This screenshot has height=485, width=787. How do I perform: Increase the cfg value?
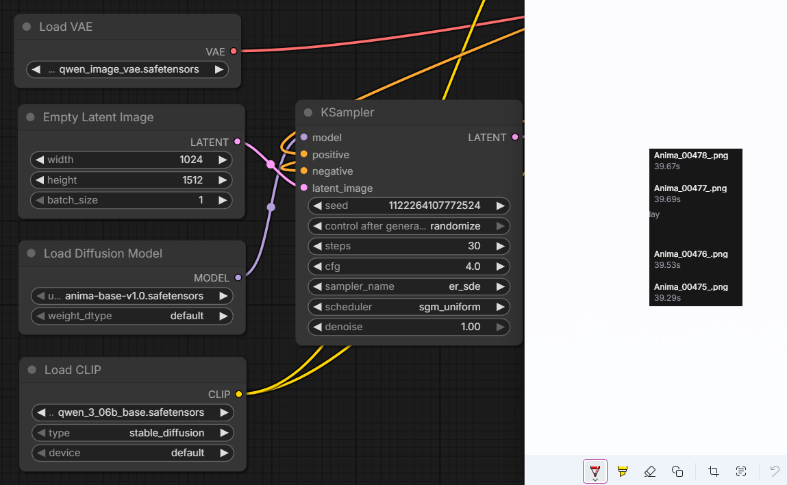point(501,266)
